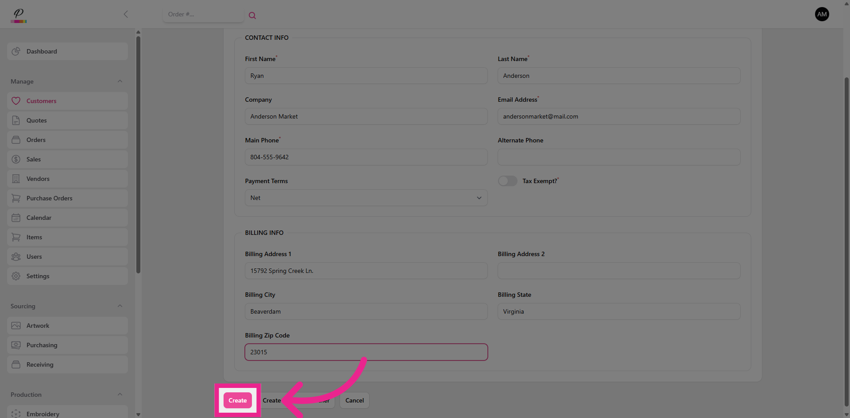Click the Sales dollar icon
Viewport: 850px width, 418px height.
(16, 159)
